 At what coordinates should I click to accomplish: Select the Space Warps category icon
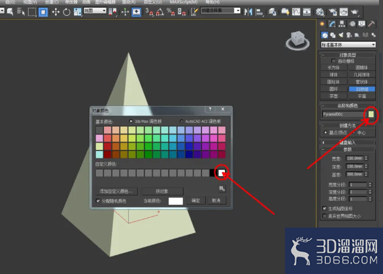point(365,35)
